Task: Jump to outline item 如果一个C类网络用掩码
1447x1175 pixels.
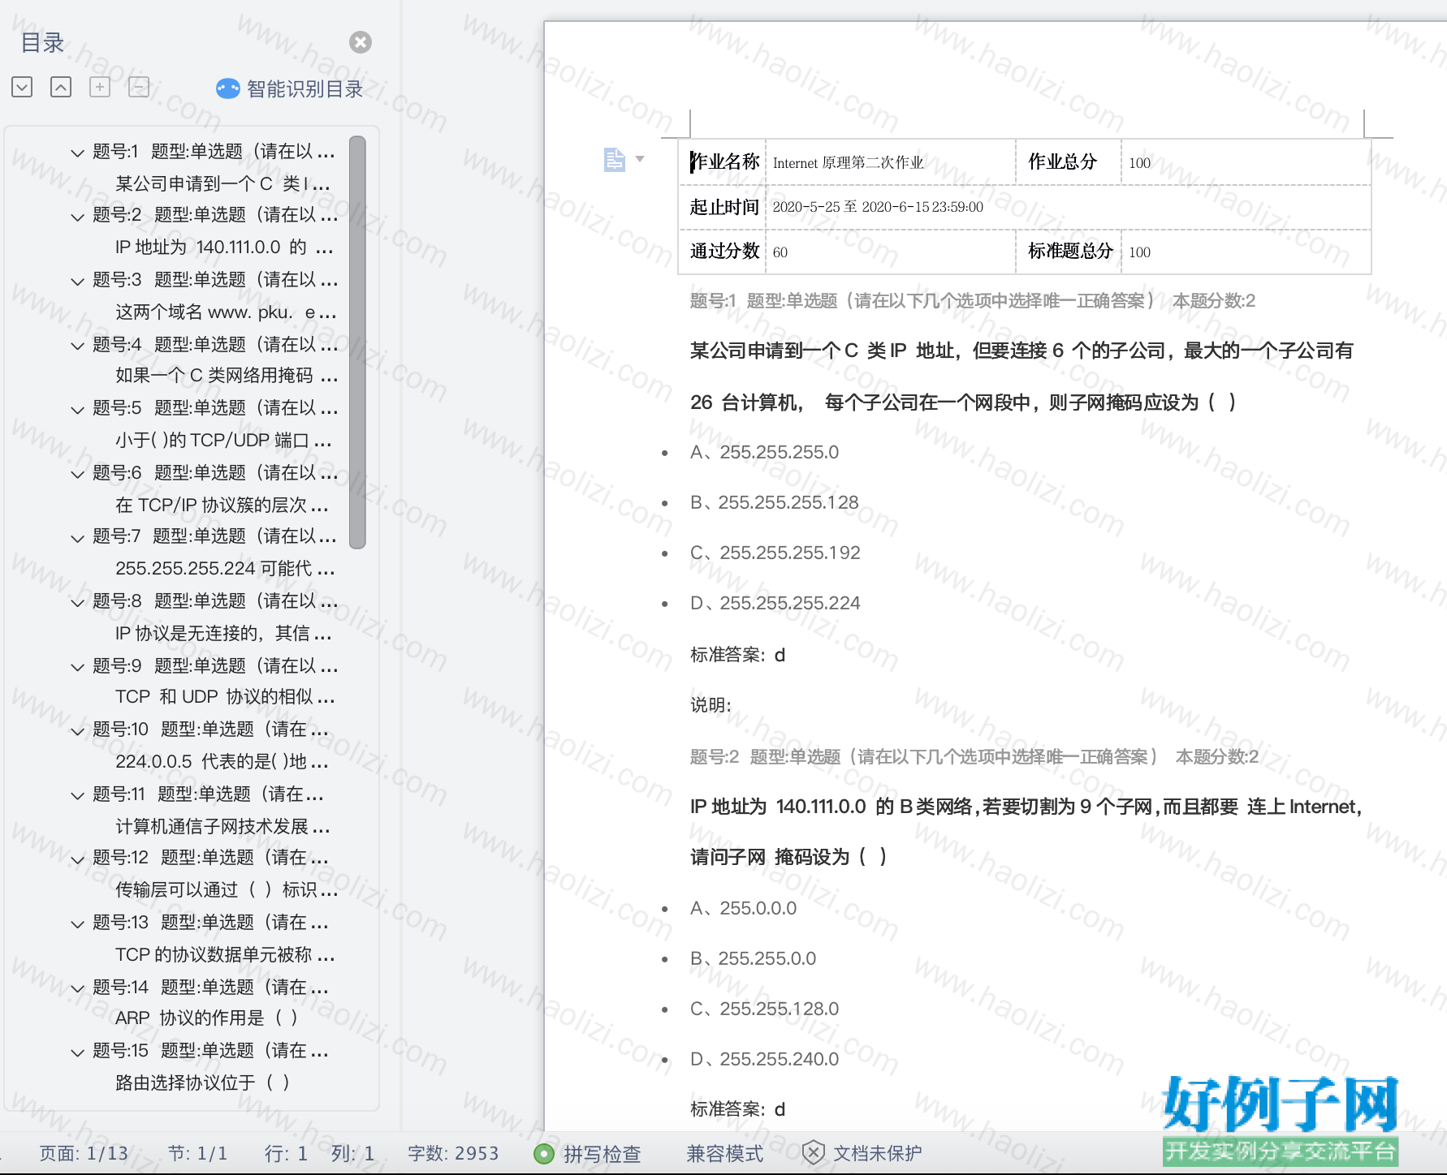Action: click(x=226, y=376)
